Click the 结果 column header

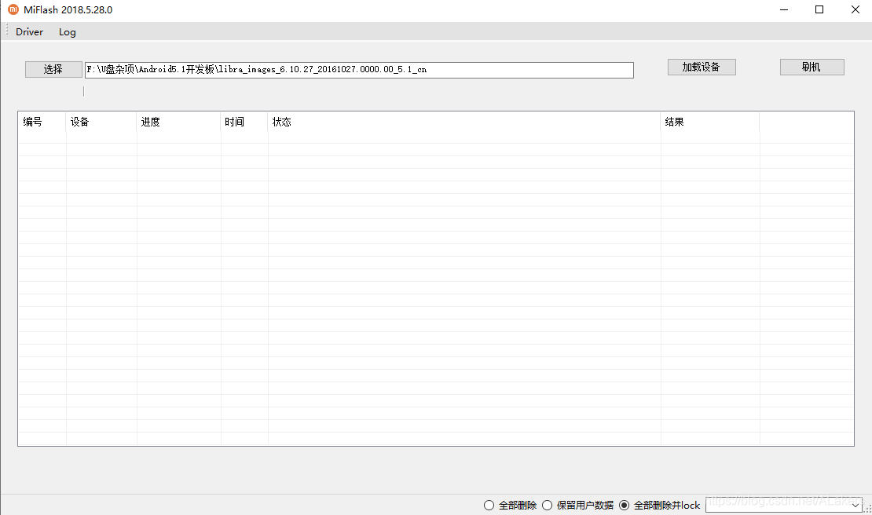pos(709,122)
